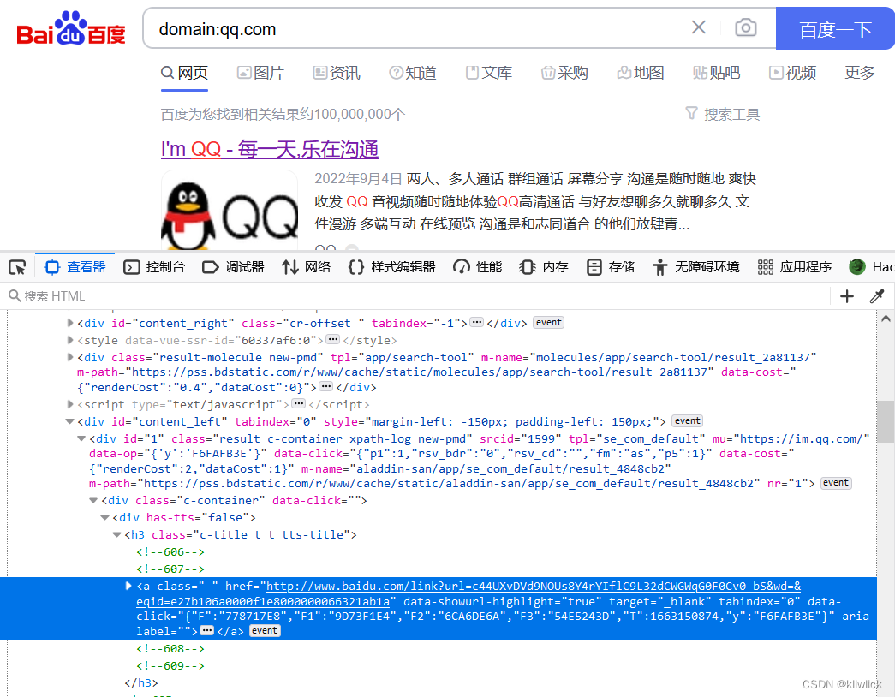The width and height of the screenshot is (895, 697).
Task: Expand ellipsis in highlighted anchor
Action: coord(207,631)
